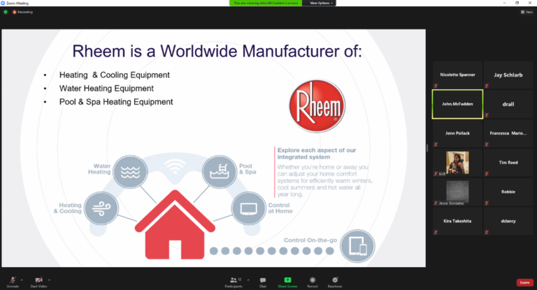Start recording with the Record button
Image resolution: width=537 pixels, height=290 pixels.
click(x=313, y=282)
